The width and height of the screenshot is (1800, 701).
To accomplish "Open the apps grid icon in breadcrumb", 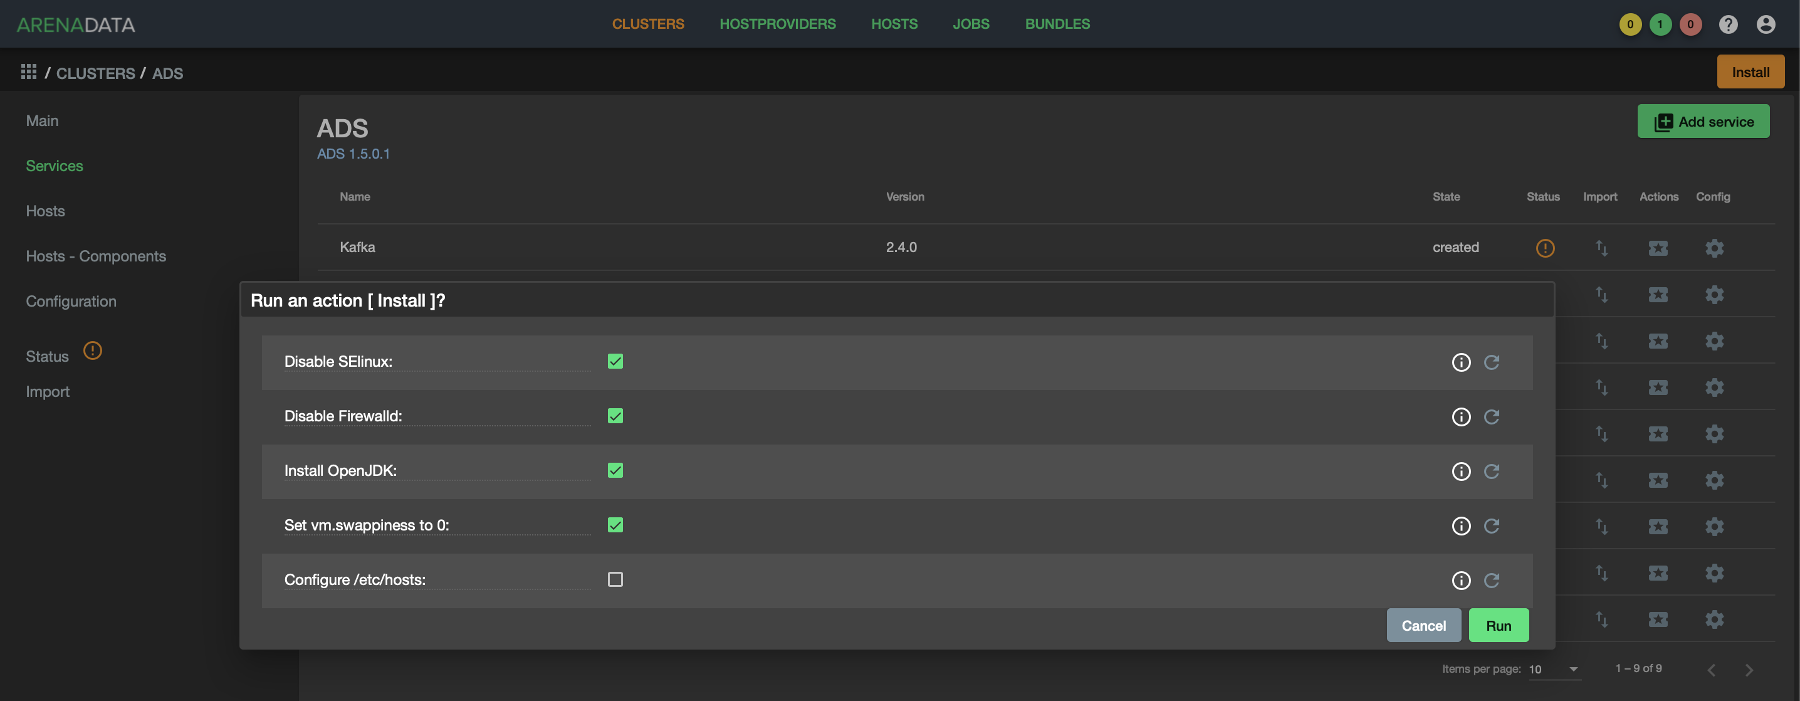I will [x=29, y=72].
